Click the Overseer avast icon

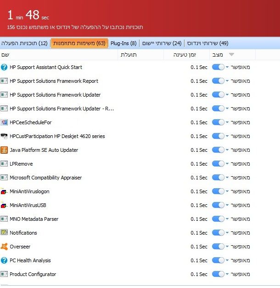(4, 247)
